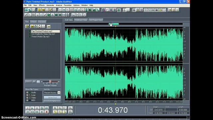Viewport: 213px width, 120px height.
Task: Click the red Record button
Action: coord(47,112)
